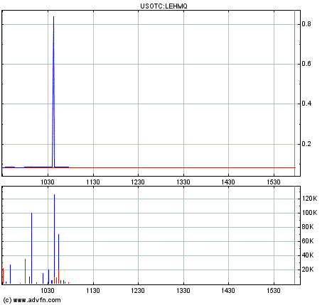Click the volume chart's 1230 time label
327x305 pixels.
pos(138,291)
